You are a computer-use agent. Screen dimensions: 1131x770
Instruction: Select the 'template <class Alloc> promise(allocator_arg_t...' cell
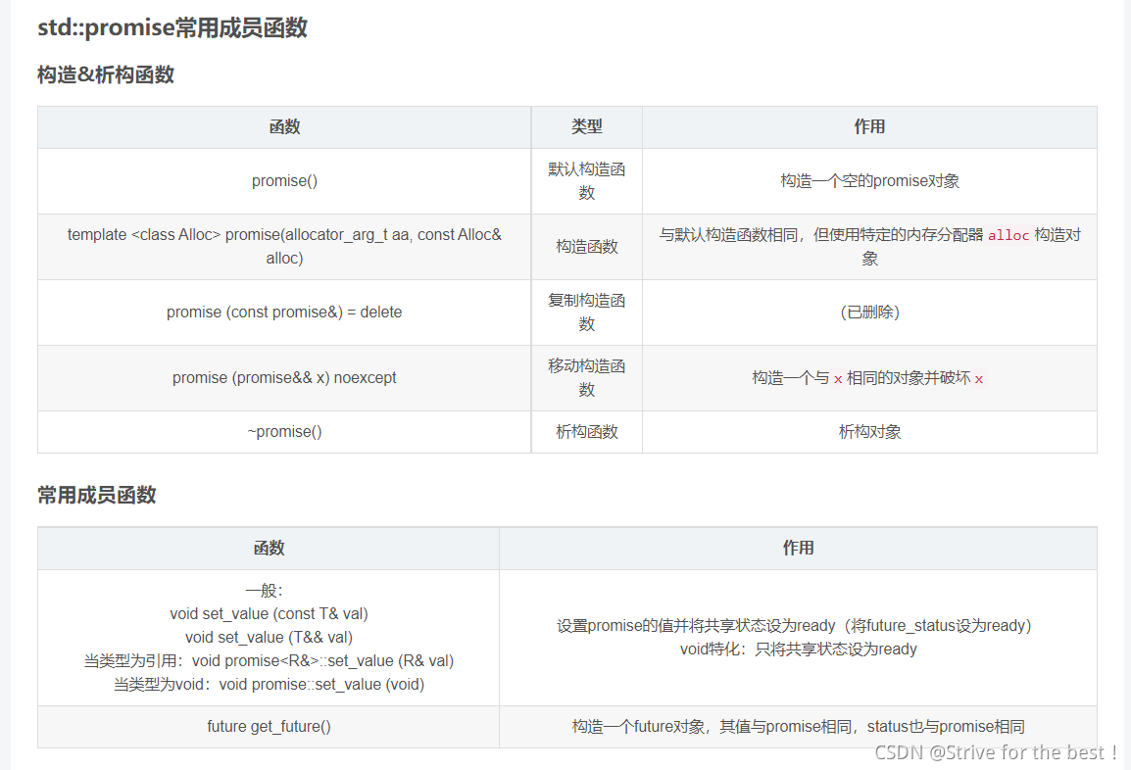coord(284,247)
